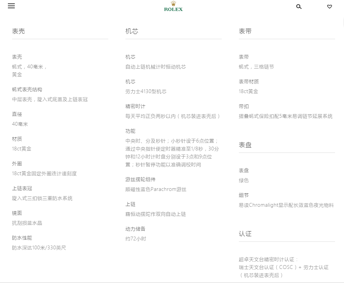The width and height of the screenshot is (344, 283).
Task: Click the 认证 section heading
Action: tap(245, 234)
